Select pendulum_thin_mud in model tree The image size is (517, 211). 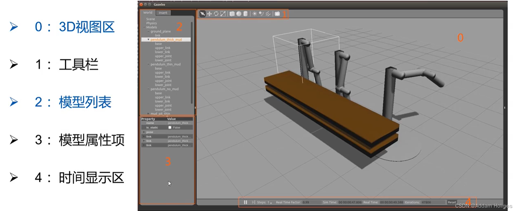point(165,64)
